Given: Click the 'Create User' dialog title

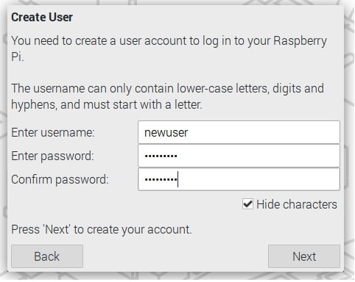Looking at the screenshot, I should coord(42,17).
